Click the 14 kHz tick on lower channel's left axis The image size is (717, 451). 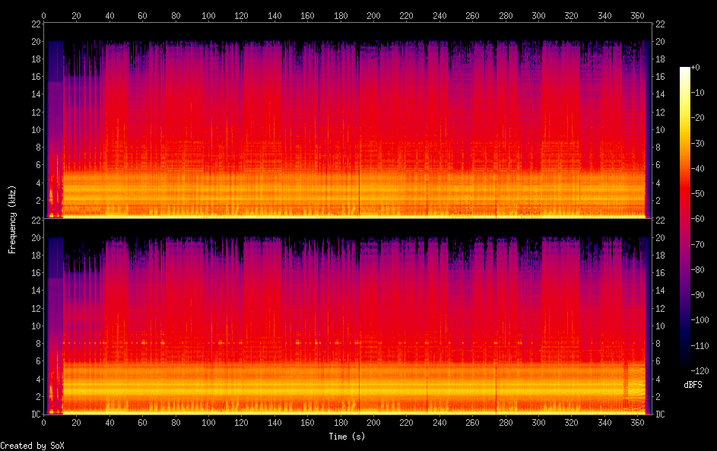coord(36,291)
